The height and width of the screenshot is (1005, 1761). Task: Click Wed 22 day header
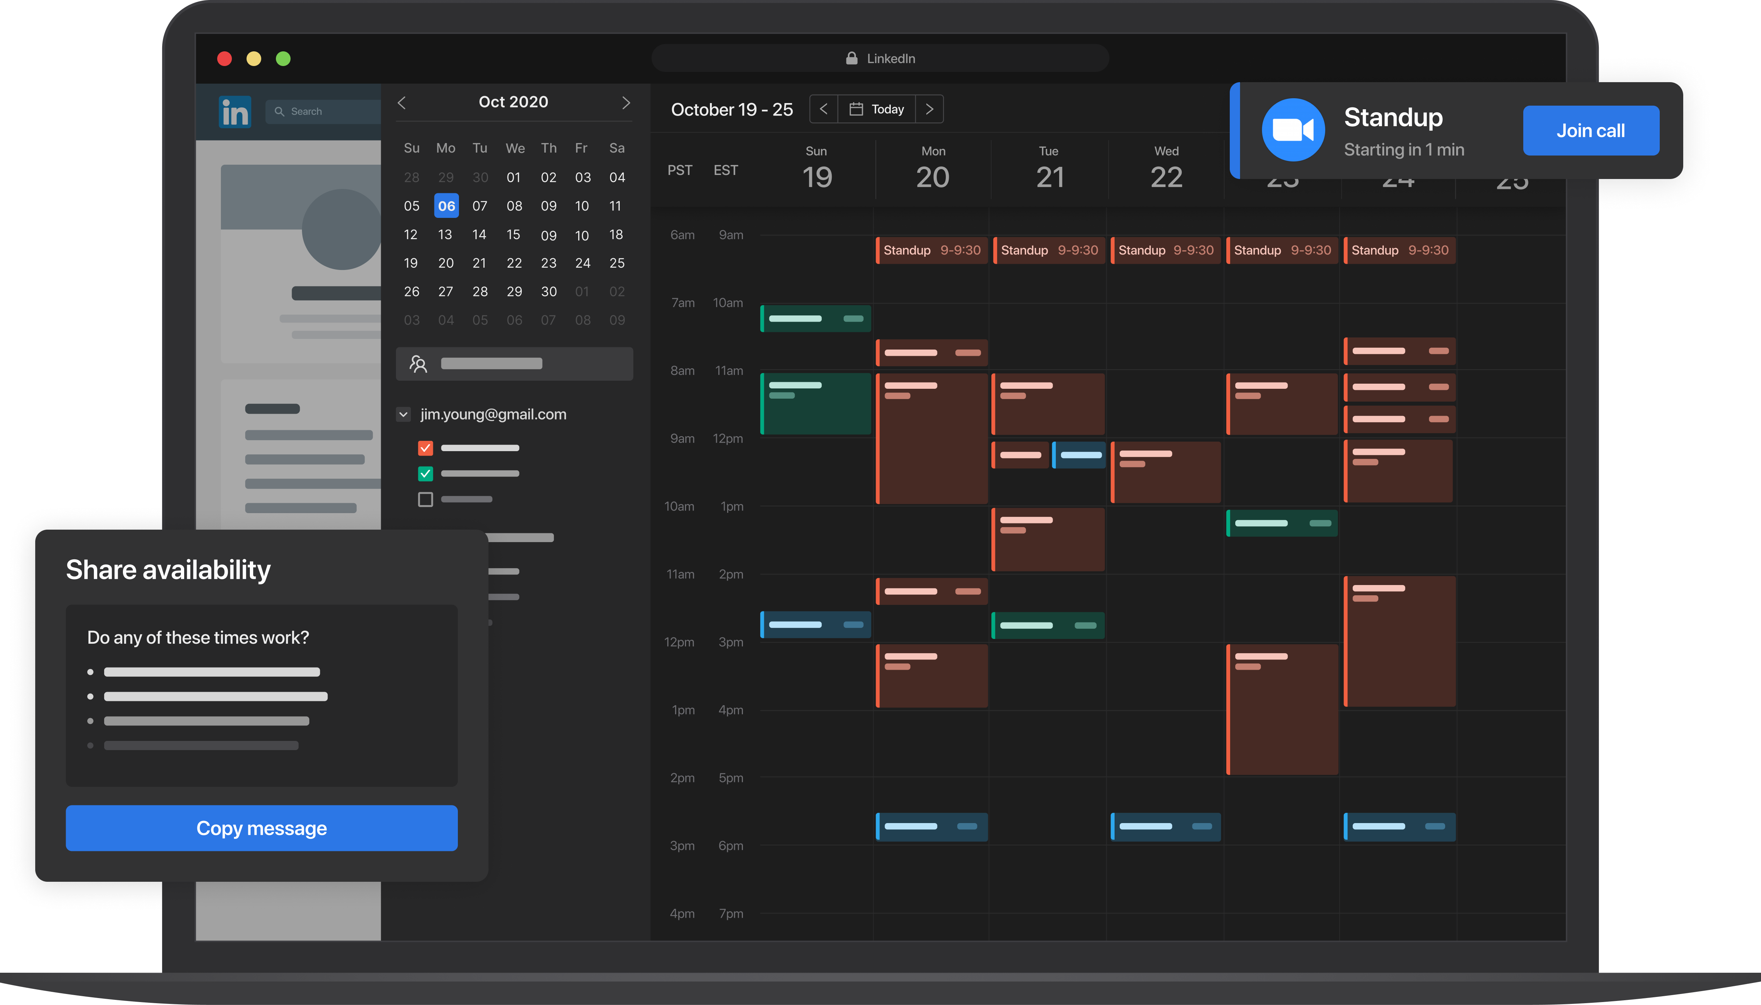pyautogui.click(x=1167, y=168)
